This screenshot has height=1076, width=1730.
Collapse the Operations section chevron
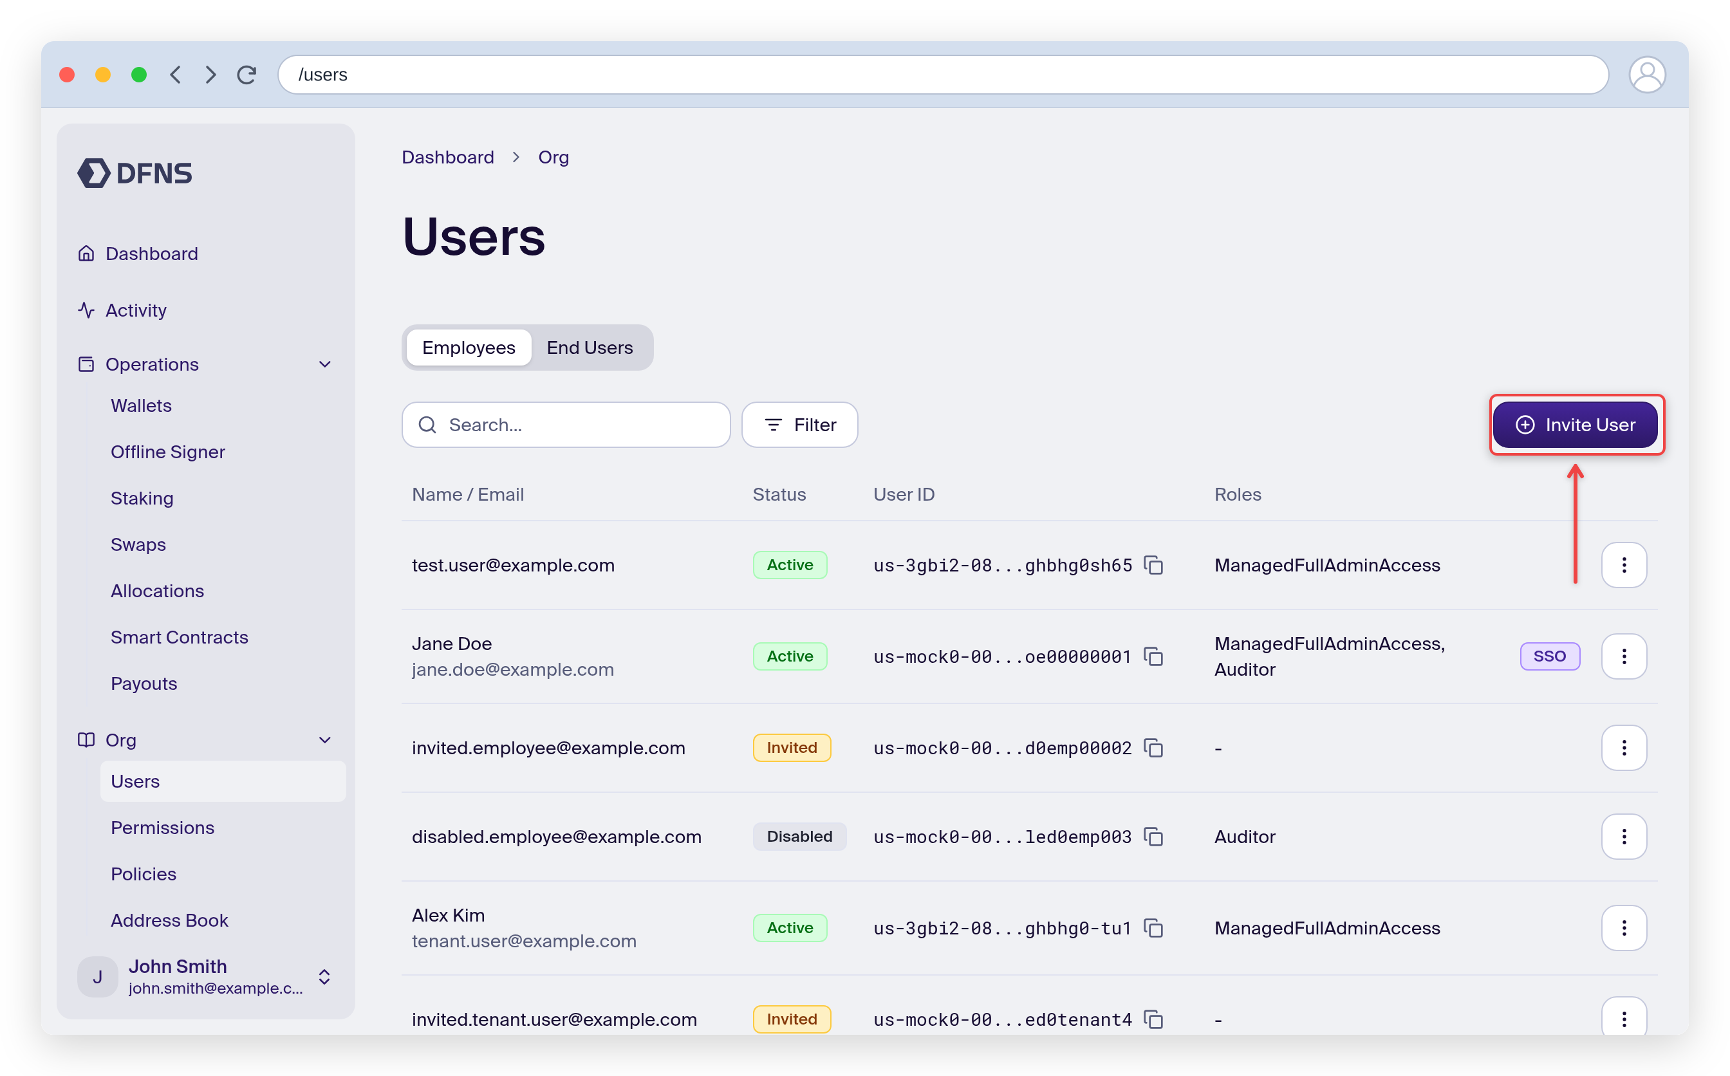[325, 364]
